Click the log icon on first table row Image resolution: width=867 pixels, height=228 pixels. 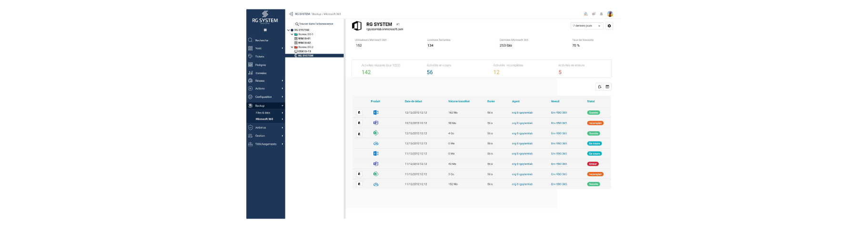pos(359,113)
